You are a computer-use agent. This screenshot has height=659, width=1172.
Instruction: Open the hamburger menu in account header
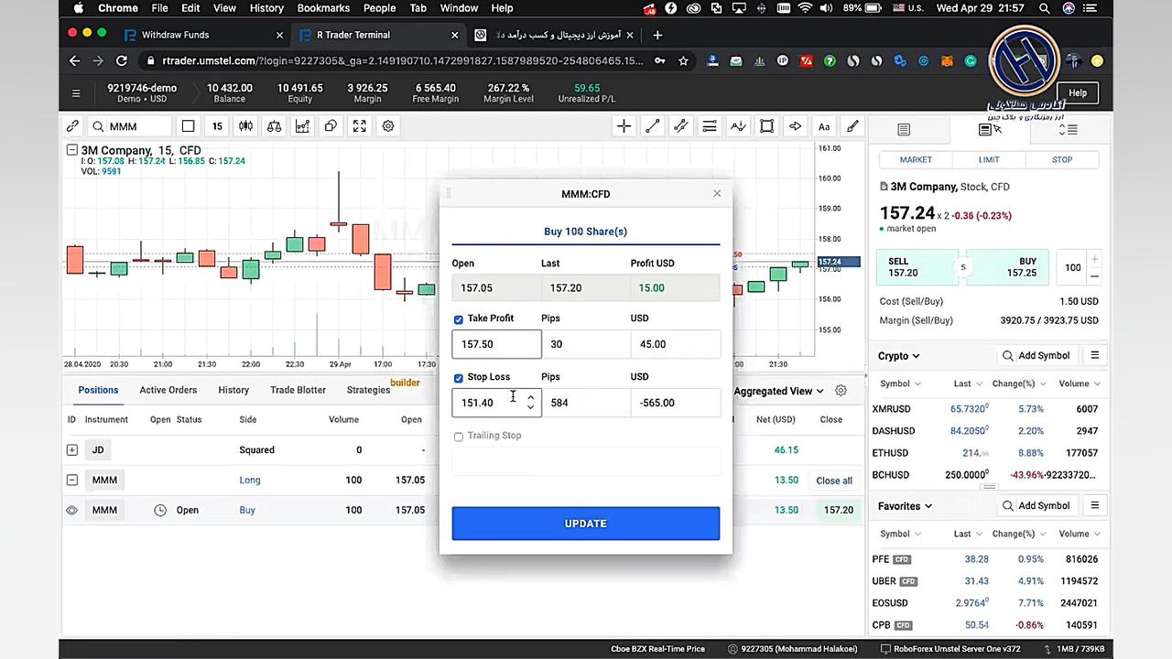tap(76, 93)
